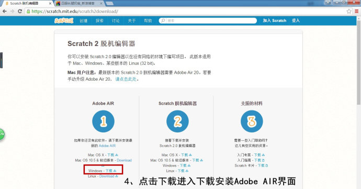Image resolution: width=361 pixels, height=189 pixels.
Task: Open the 探索 menu item
Action: pyautogui.click(x=99, y=20)
